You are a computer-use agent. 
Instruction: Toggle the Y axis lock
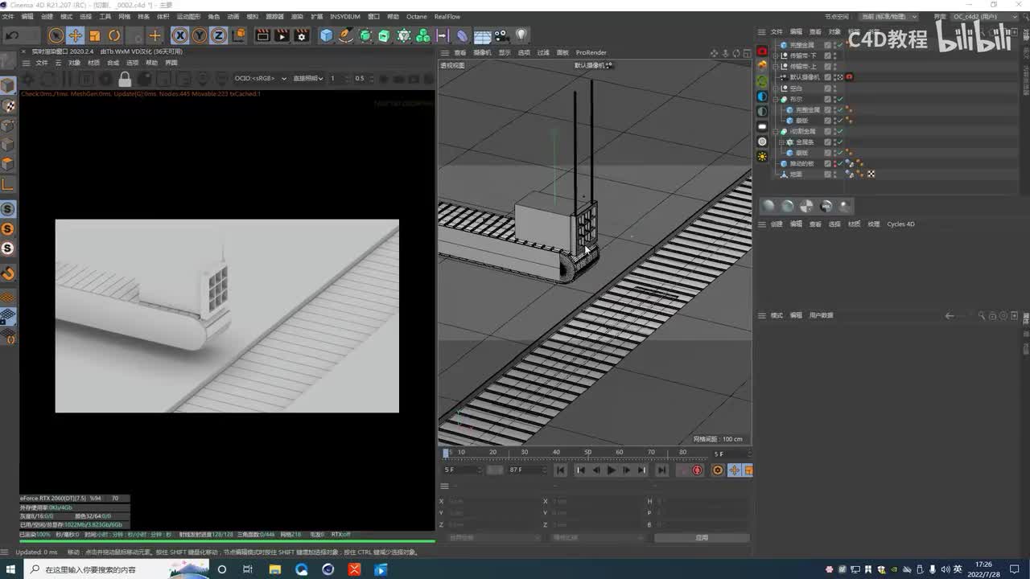(199, 35)
